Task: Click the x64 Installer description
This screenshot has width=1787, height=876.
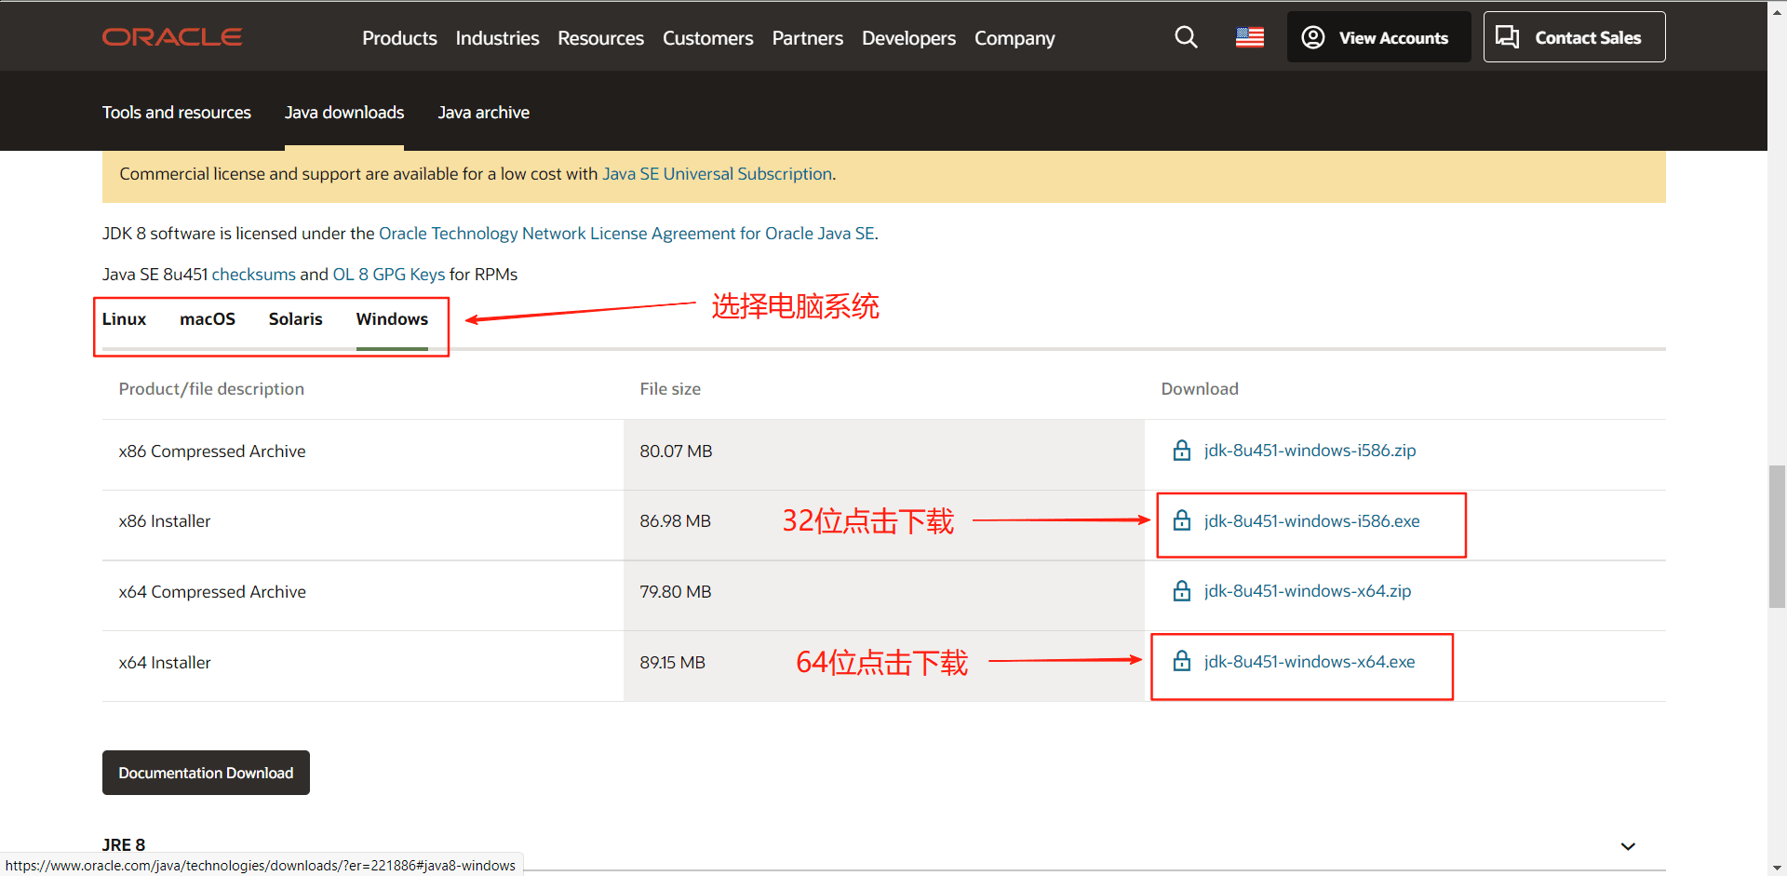Action: tap(165, 663)
